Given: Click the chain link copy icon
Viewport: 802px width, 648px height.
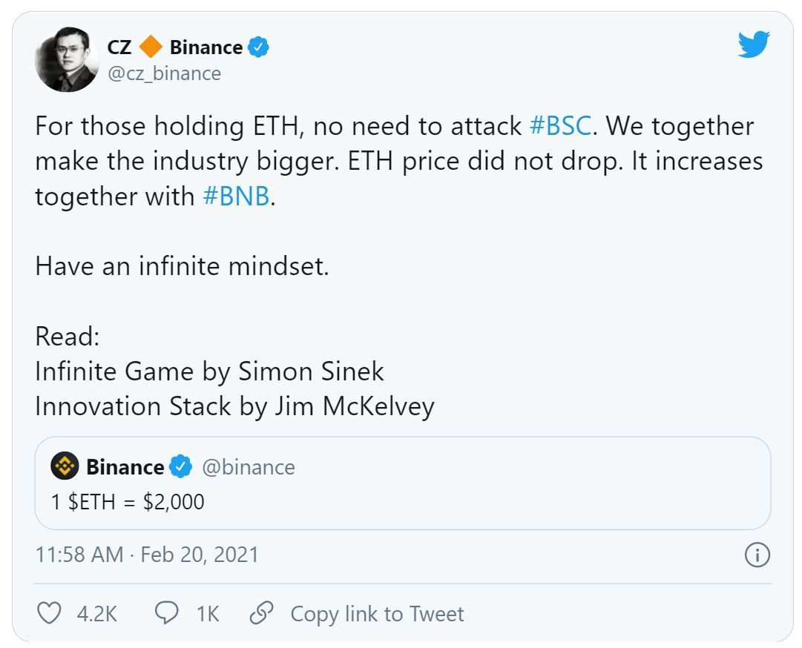Looking at the screenshot, I should 260,613.
